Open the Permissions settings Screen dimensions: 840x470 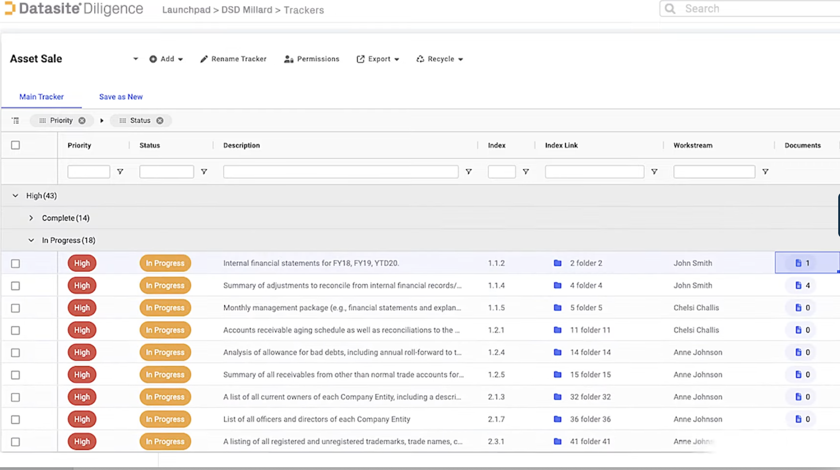coord(312,59)
